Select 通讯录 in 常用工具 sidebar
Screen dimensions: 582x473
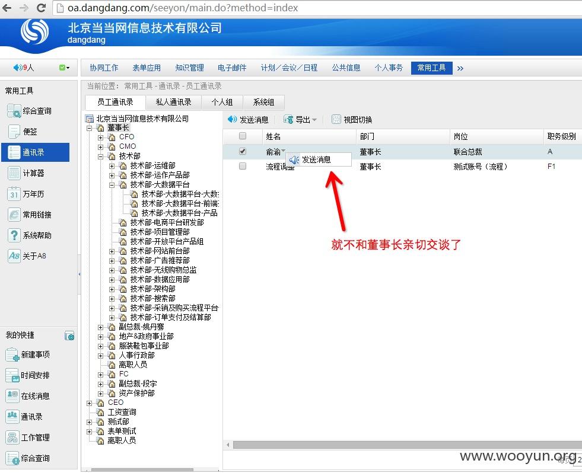35,152
